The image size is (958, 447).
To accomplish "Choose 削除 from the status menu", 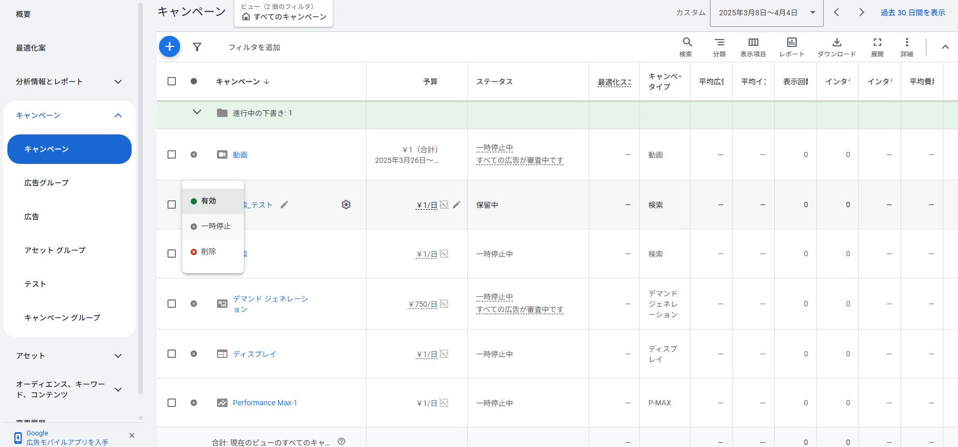I will tap(209, 251).
